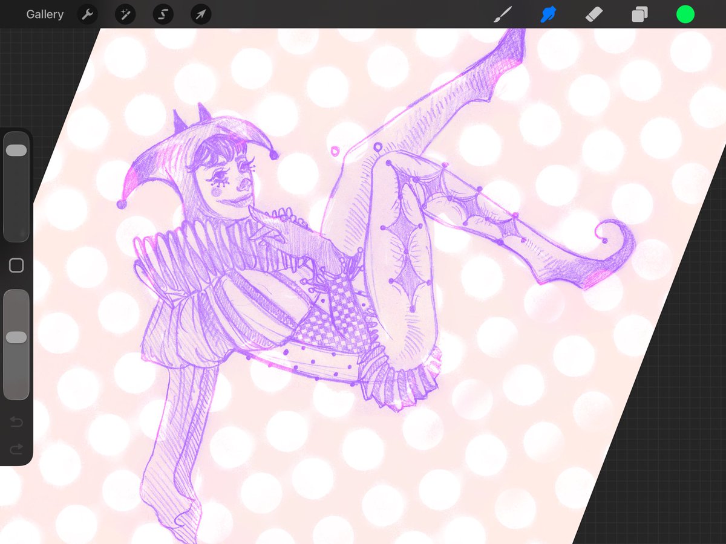Open the Layers panel

(x=639, y=14)
